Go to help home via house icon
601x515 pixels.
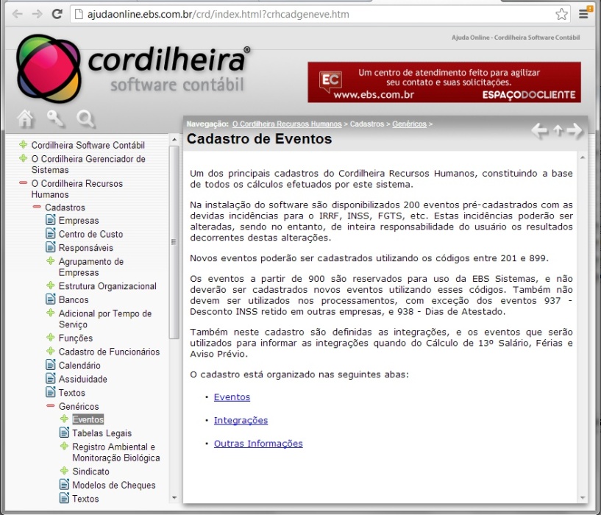pyautogui.click(x=26, y=119)
